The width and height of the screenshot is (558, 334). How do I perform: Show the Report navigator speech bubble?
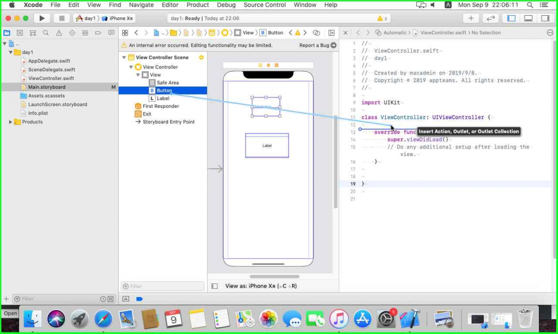coord(111,33)
